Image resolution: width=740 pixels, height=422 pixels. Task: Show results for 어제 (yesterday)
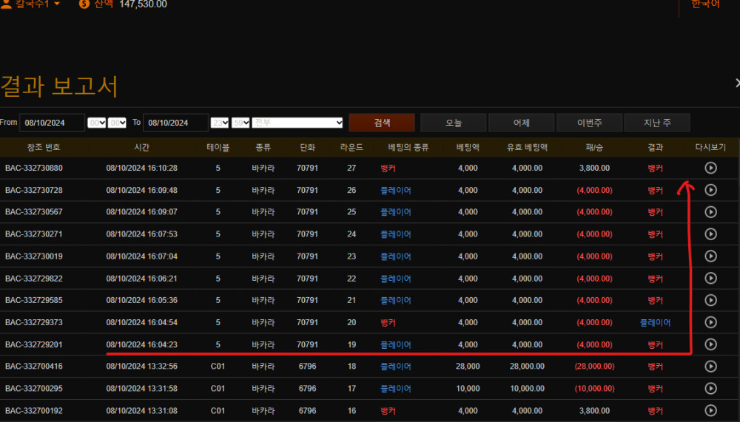click(x=521, y=123)
